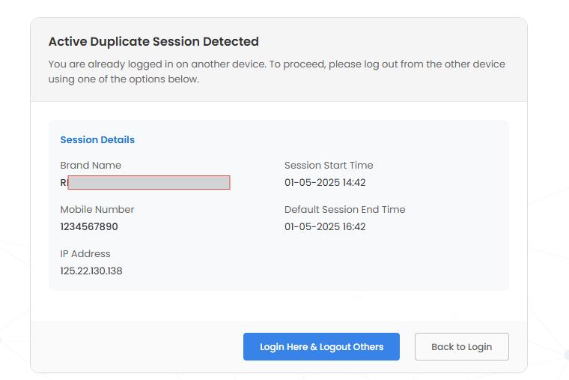Click the empty footer area left of login button
This screenshot has width=569, height=380.
(135, 347)
